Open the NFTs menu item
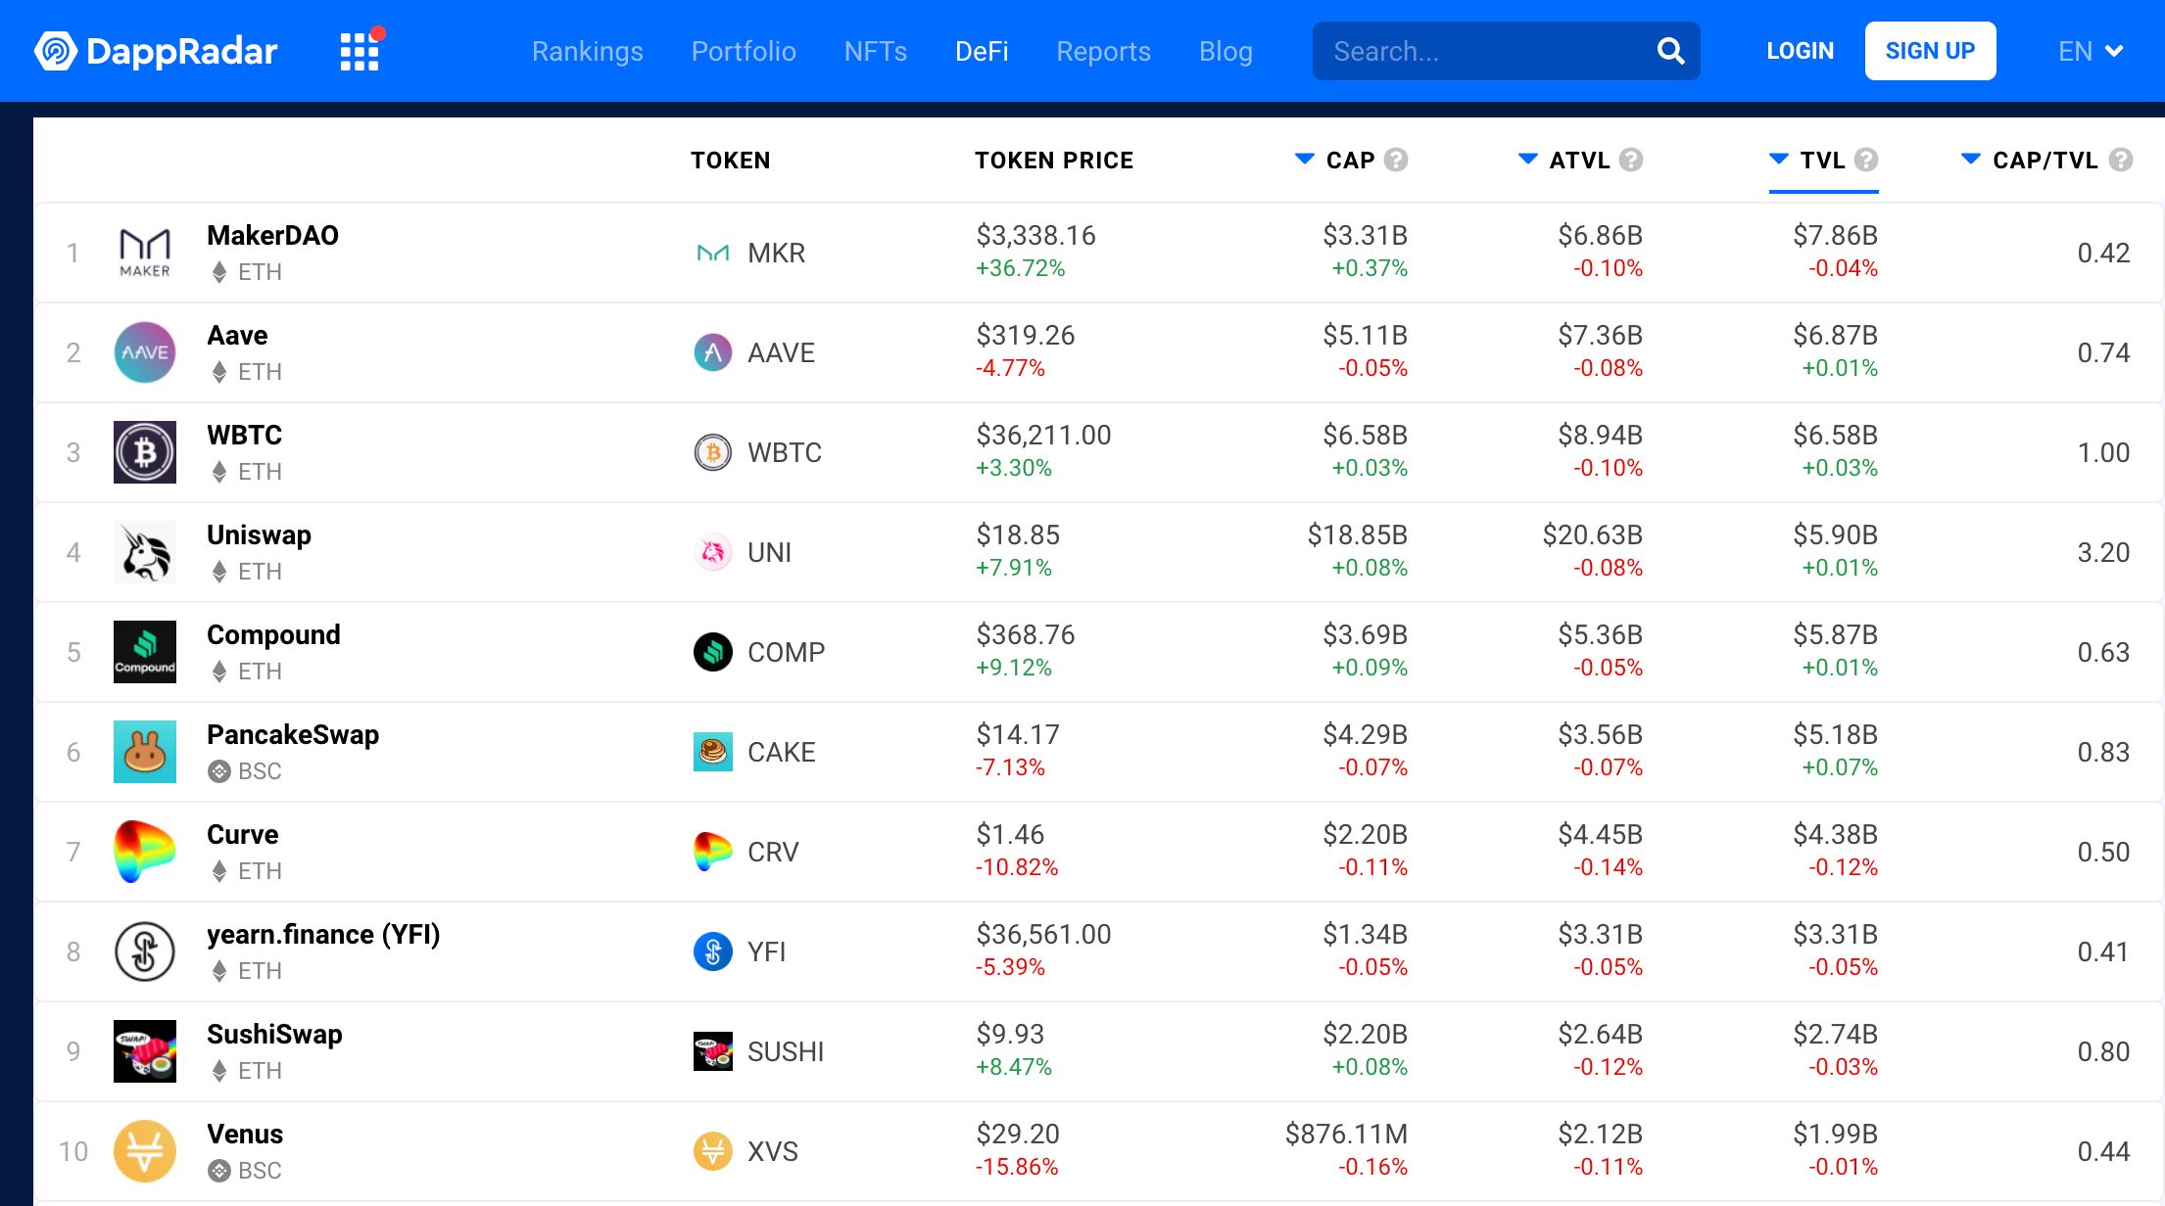 [x=875, y=51]
